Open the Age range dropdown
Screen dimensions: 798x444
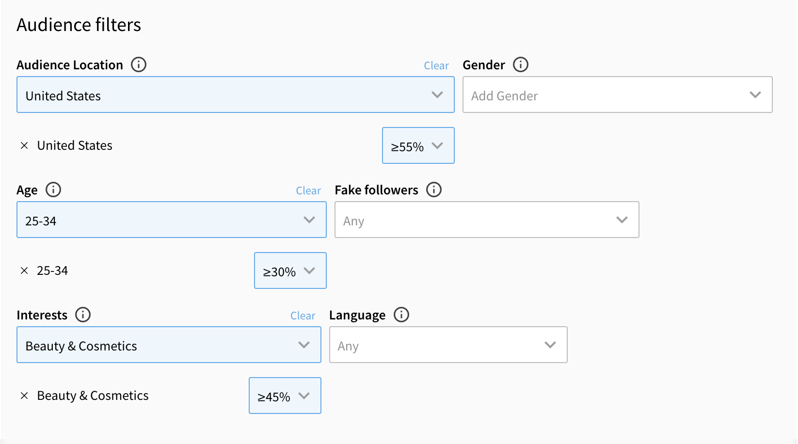pyautogui.click(x=171, y=220)
